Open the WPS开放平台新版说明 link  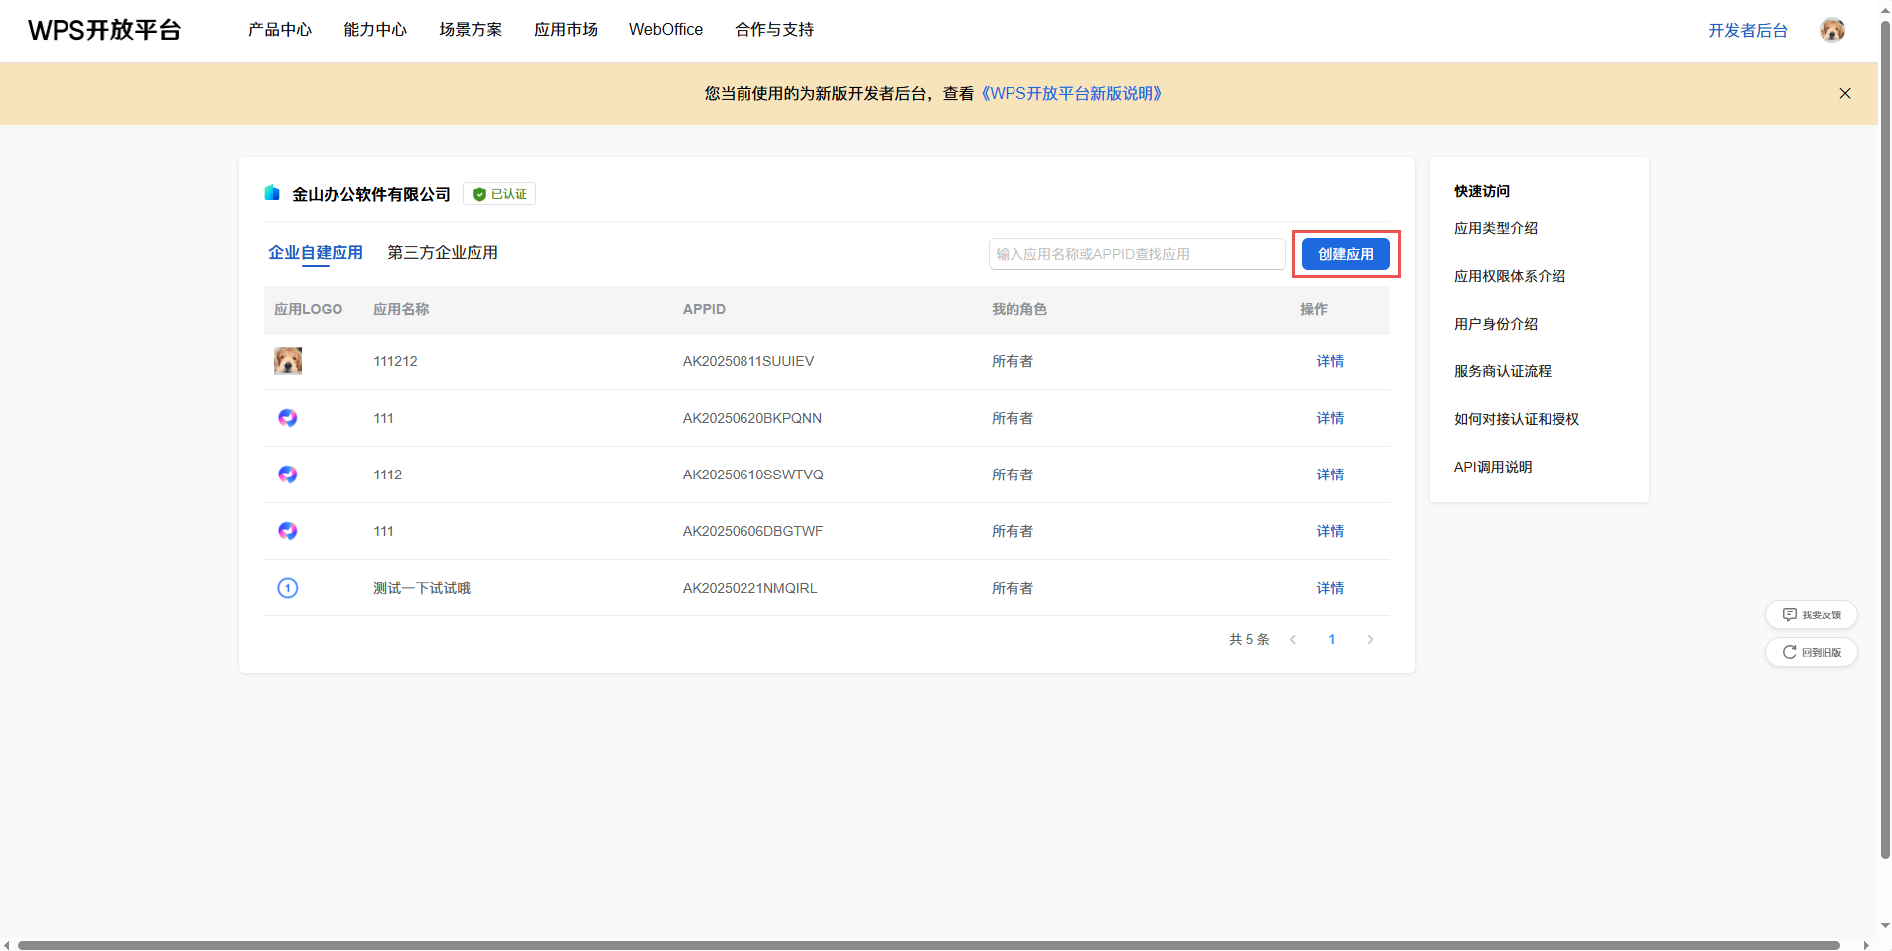[x=1071, y=93]
